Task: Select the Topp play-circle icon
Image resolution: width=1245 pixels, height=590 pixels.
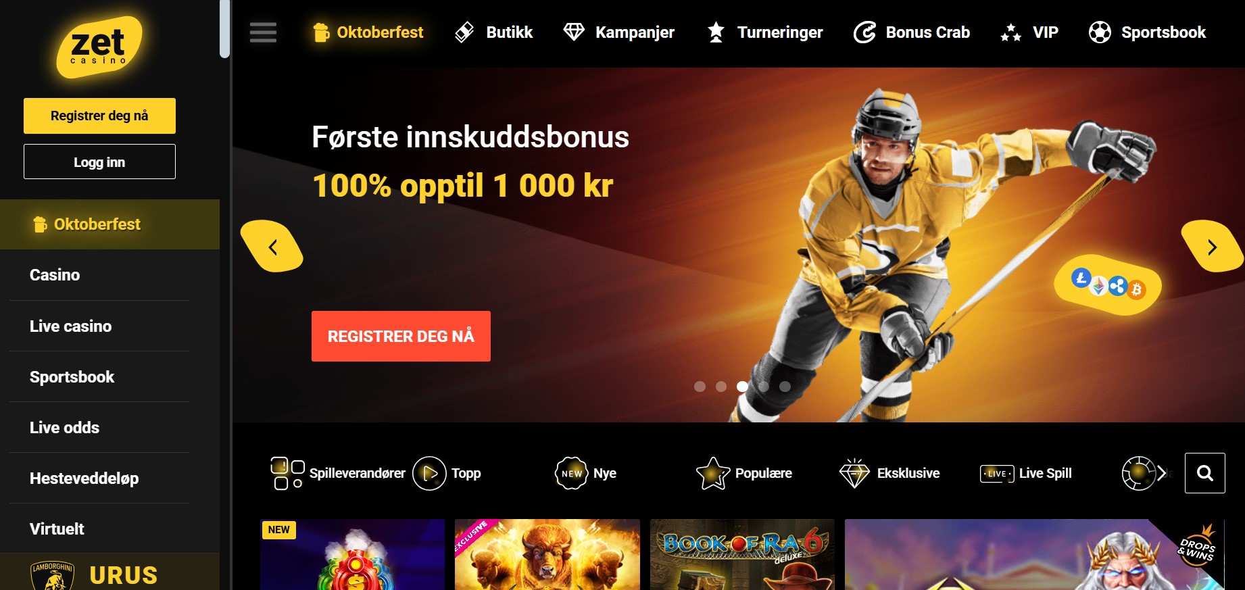Action: click(429, 473)
